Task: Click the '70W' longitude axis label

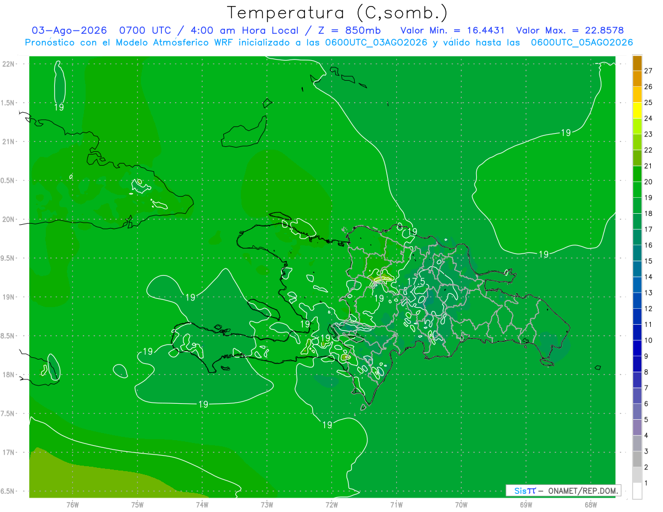Action: tap(461, 504)
